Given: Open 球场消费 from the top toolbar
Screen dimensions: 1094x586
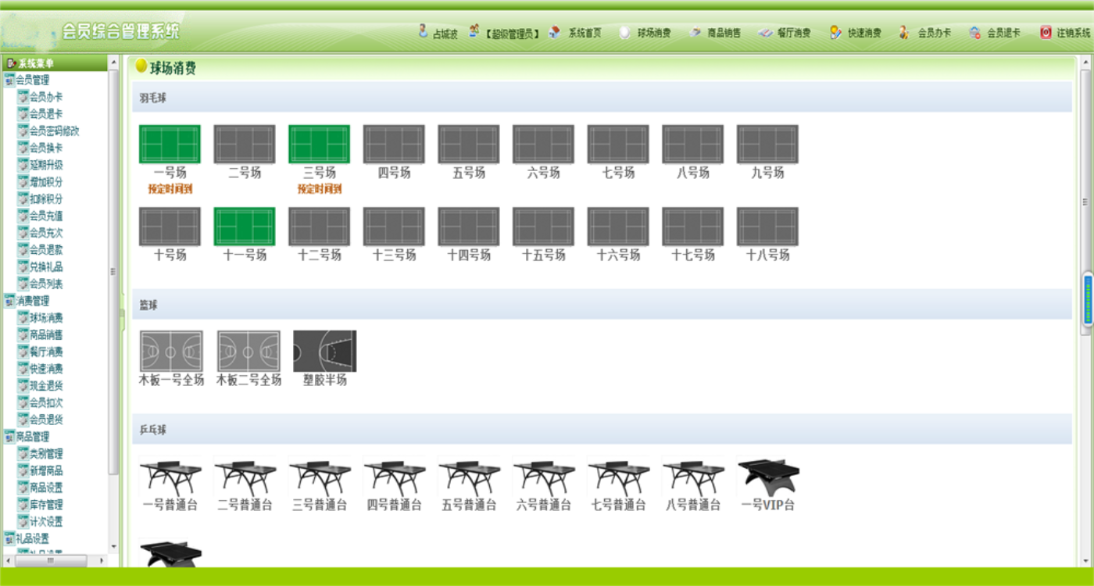Looking at the screenshot, I should click(625, 33).
